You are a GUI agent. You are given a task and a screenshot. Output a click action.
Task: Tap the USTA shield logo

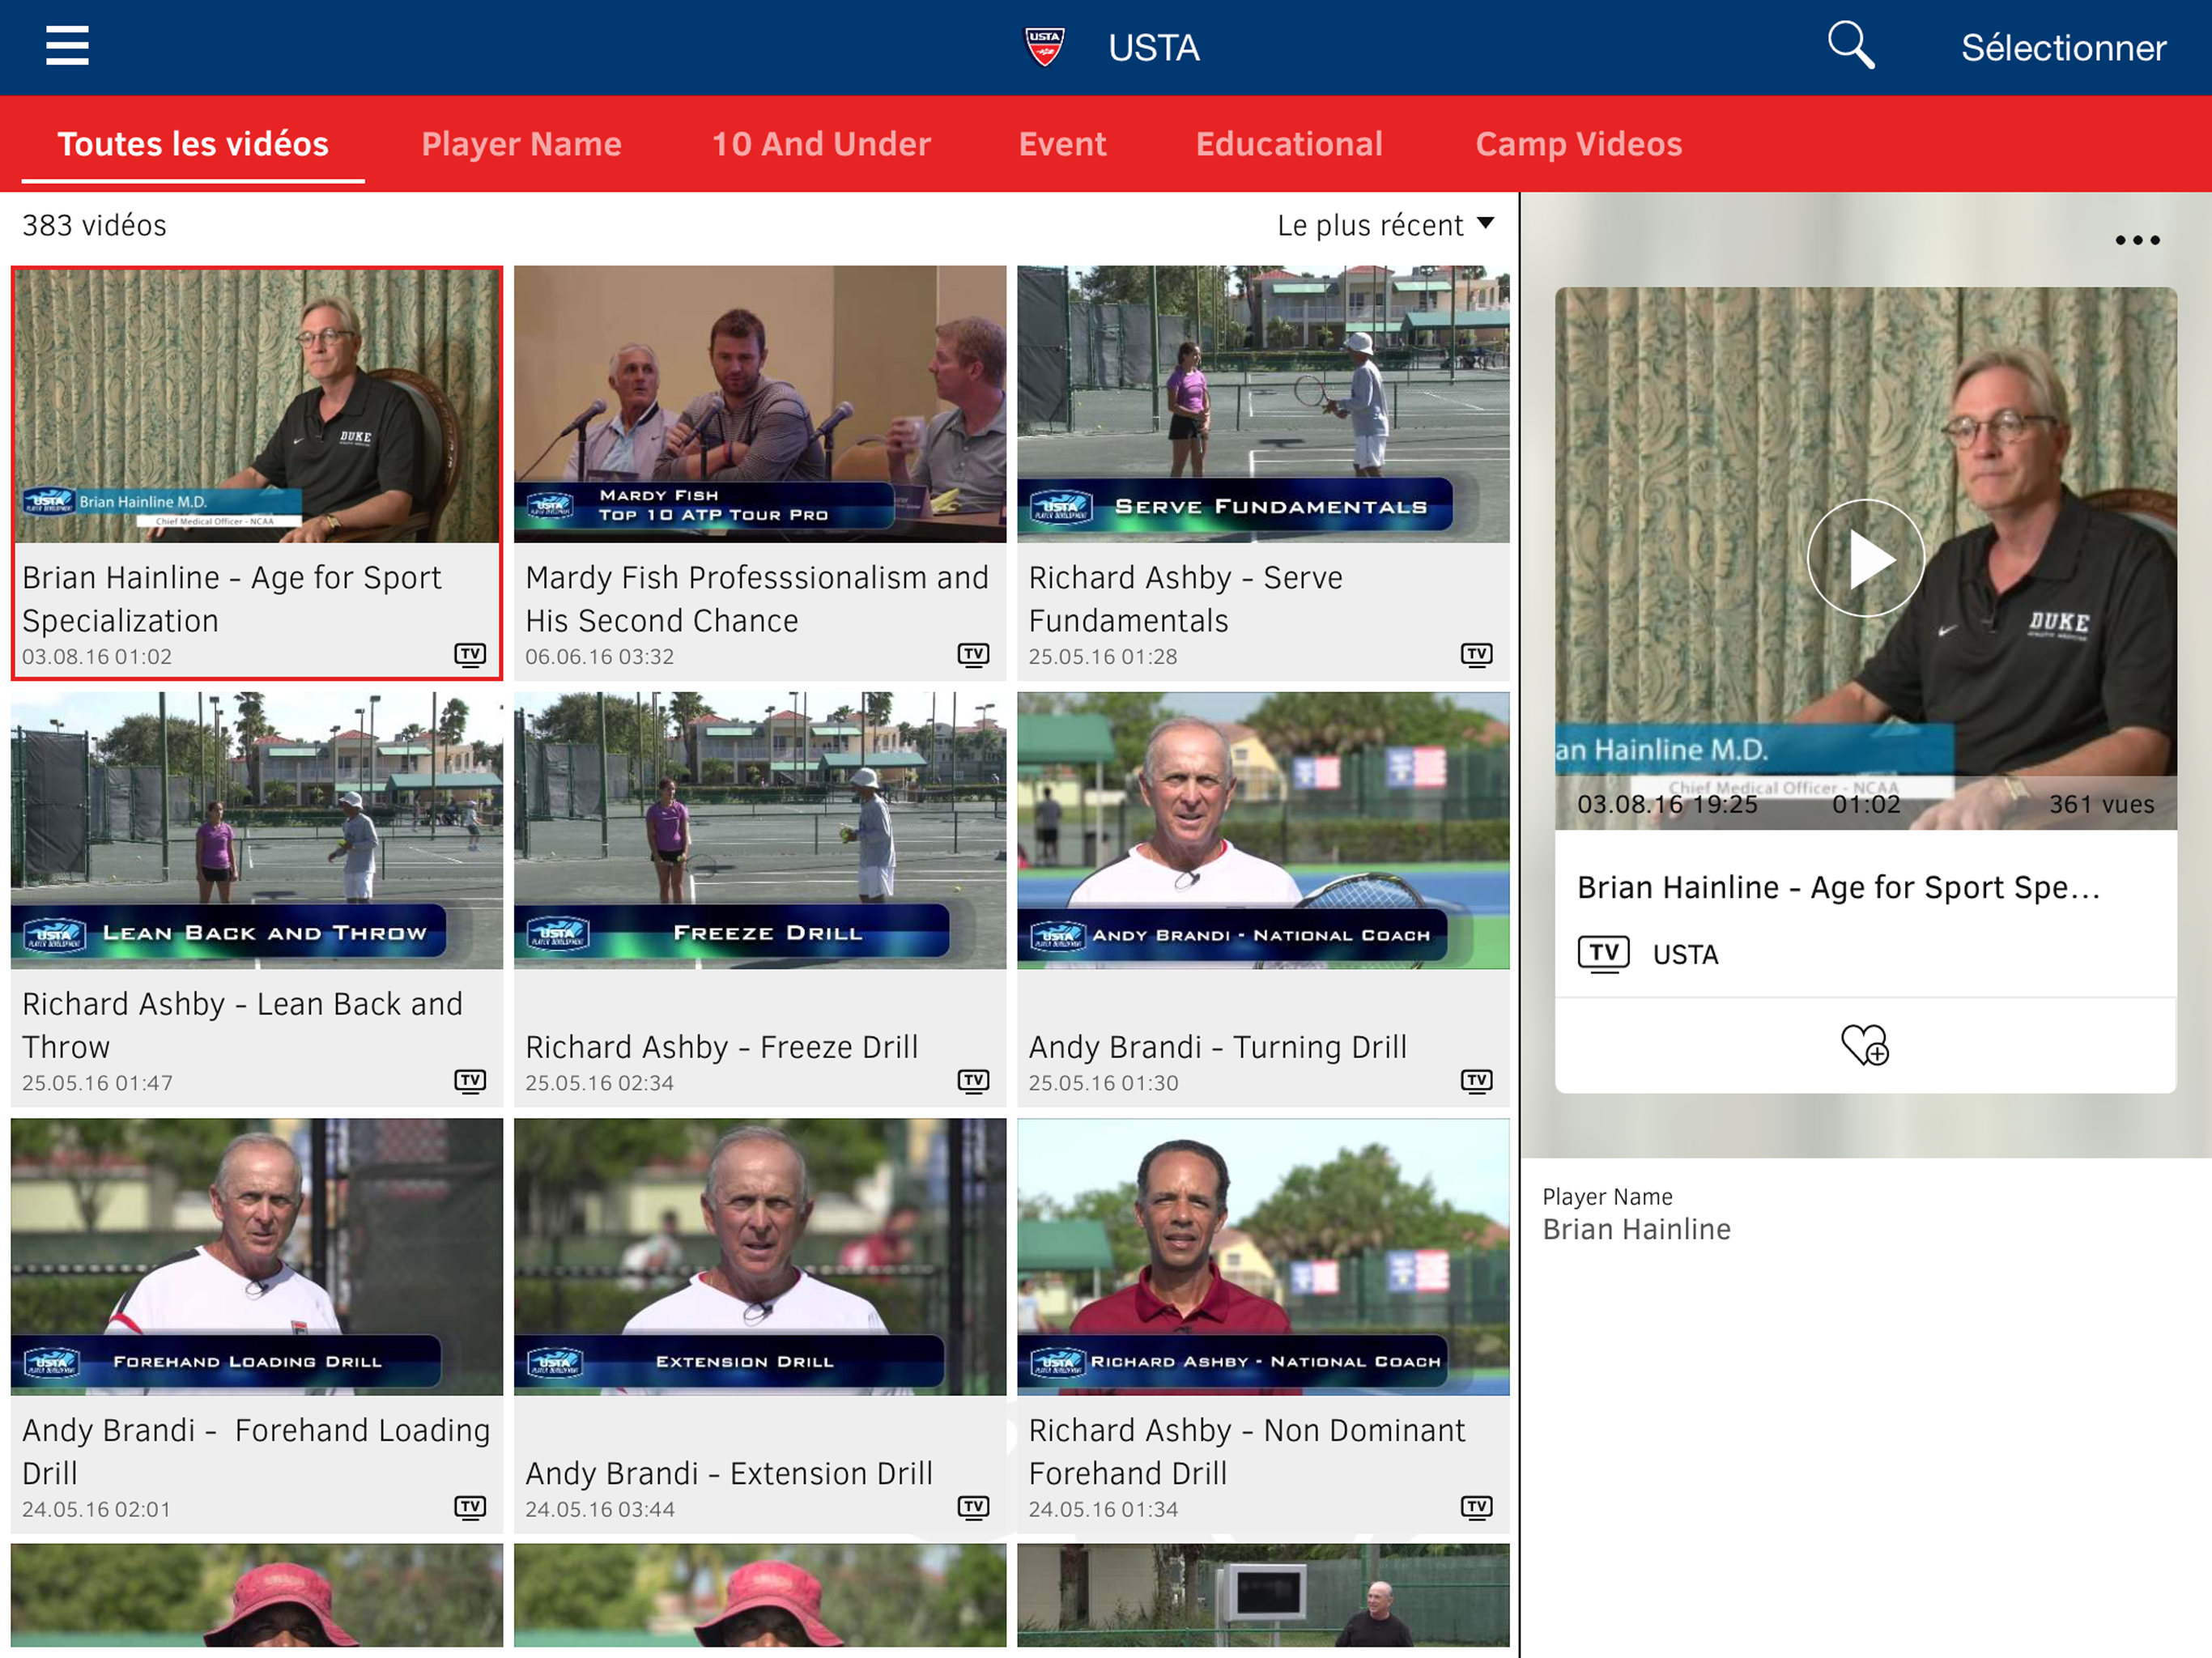point(1044,47)
